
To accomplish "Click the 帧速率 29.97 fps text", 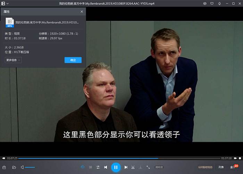I will tap(51, 38).
